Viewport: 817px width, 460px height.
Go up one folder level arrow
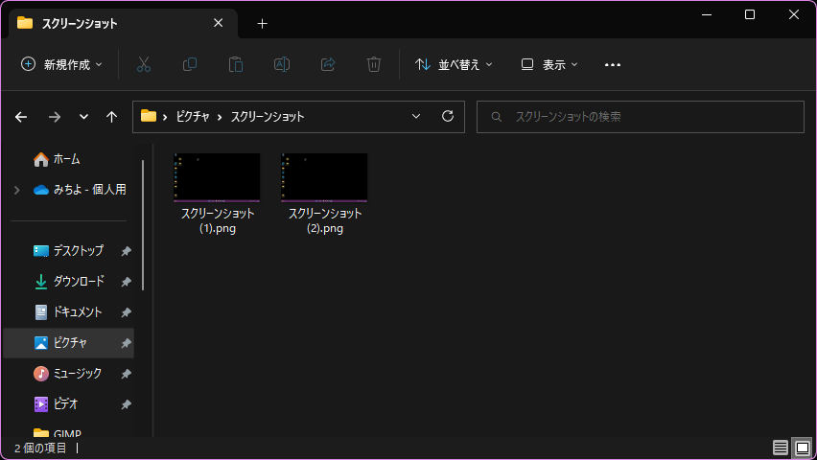(111, 117)
